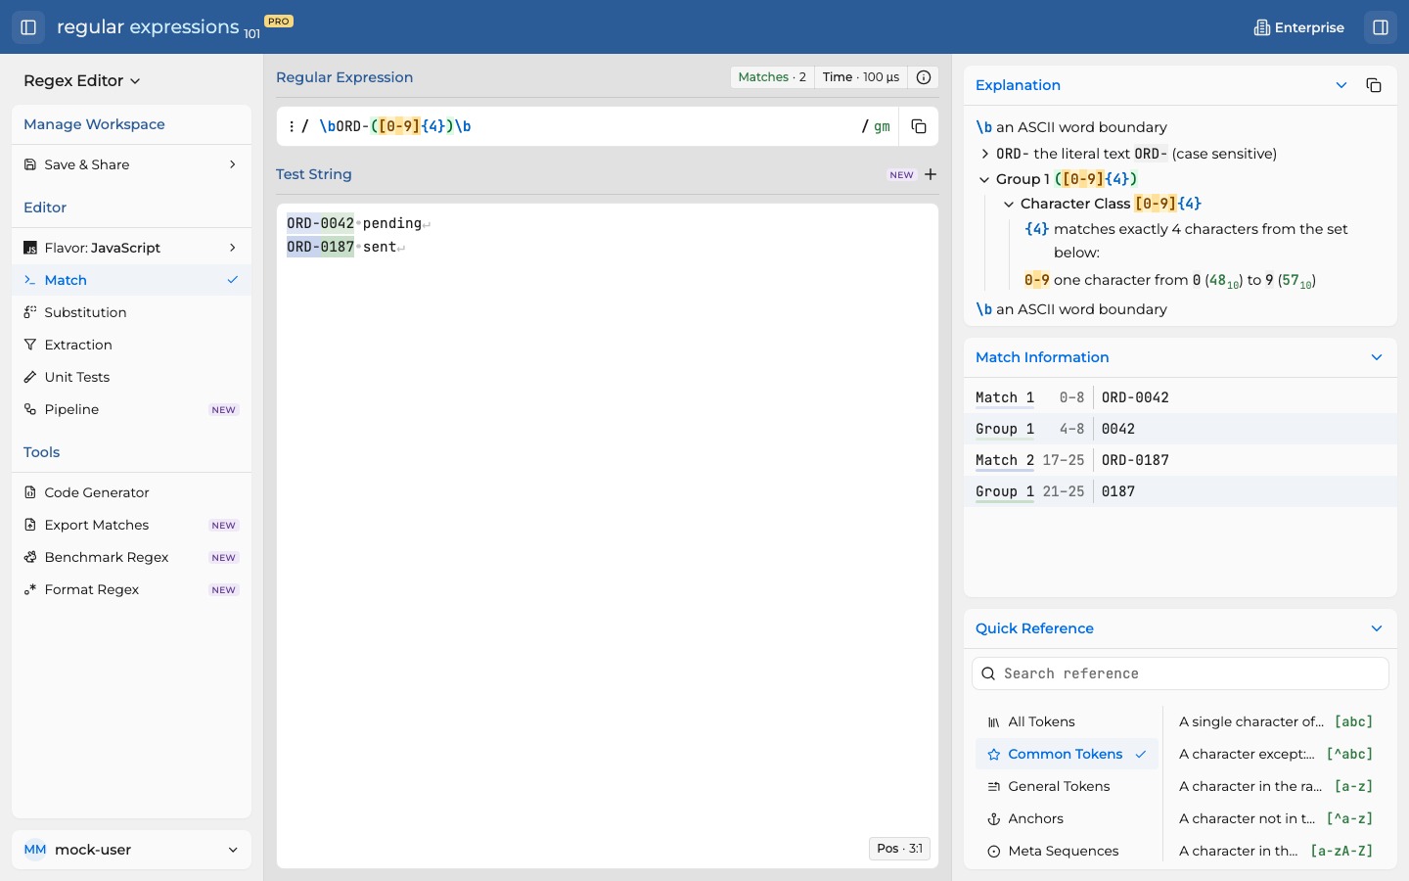Click the Matches · 2 indicator

pos(772,77)
